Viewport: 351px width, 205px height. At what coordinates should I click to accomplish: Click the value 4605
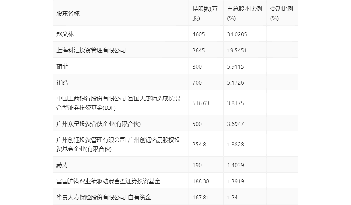tap(198, 34)
